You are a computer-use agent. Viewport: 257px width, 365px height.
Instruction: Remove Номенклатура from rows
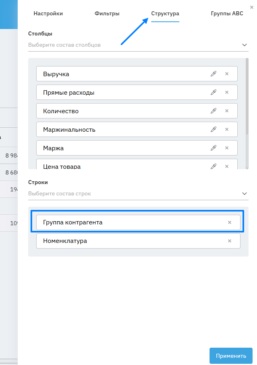pyautogui.click(x=230, y=241)
